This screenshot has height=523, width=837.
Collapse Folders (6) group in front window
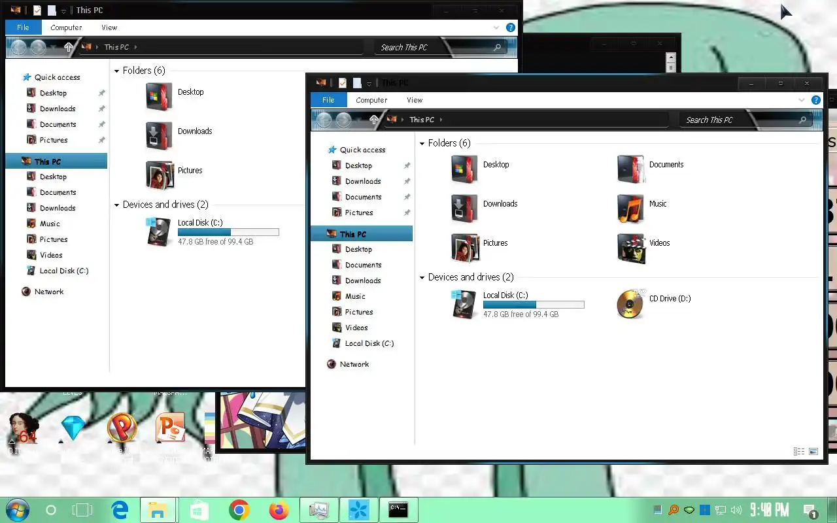tap(422, 143)
